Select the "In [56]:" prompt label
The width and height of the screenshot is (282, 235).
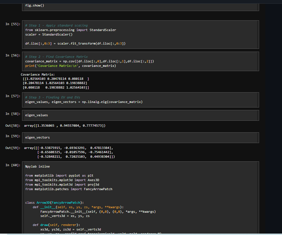(13, 55)
